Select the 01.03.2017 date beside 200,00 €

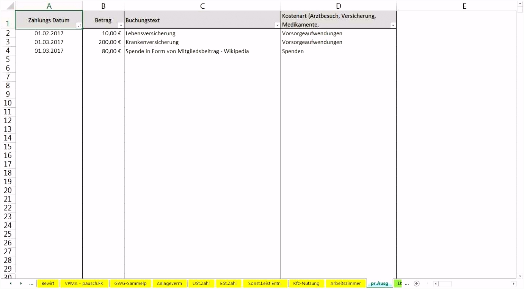49,42
